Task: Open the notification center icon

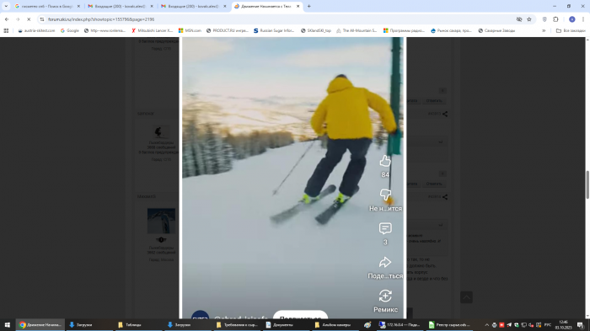Action: tap(581, 324)
